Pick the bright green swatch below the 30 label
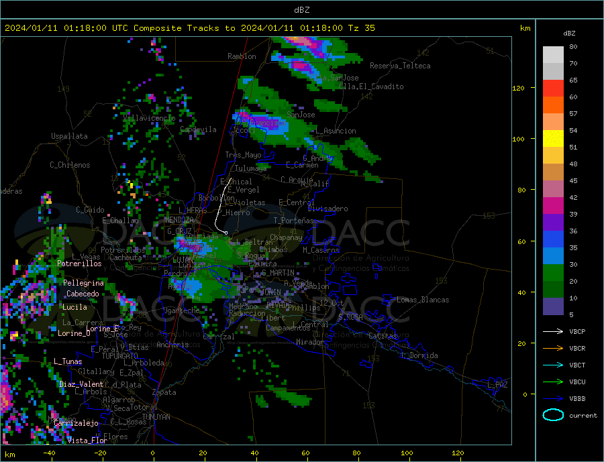Image resolution: width=604 pixels, height=462 pixels. click(553, 273)
